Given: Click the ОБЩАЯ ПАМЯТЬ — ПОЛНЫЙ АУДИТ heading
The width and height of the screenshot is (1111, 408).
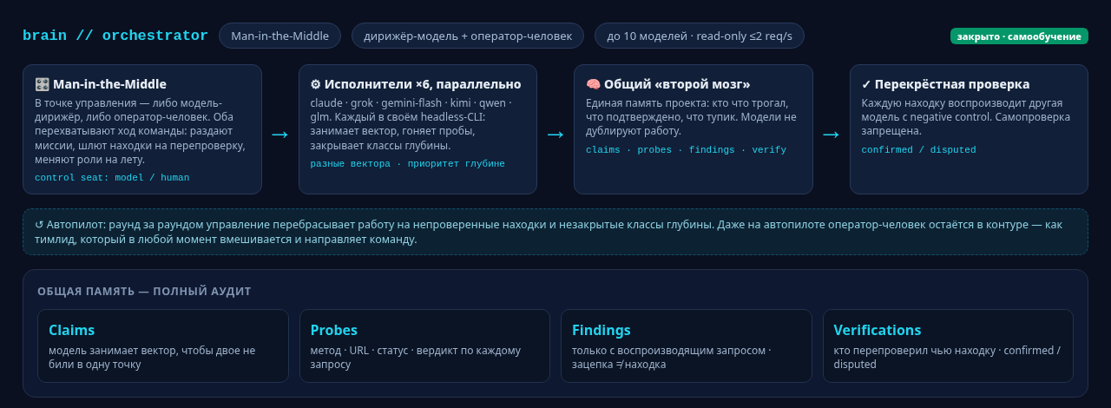Looking at the screenshot, I should tap(144, 292).
